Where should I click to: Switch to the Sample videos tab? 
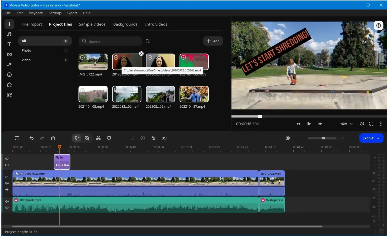pyautogui.click(x=92, y=24)
